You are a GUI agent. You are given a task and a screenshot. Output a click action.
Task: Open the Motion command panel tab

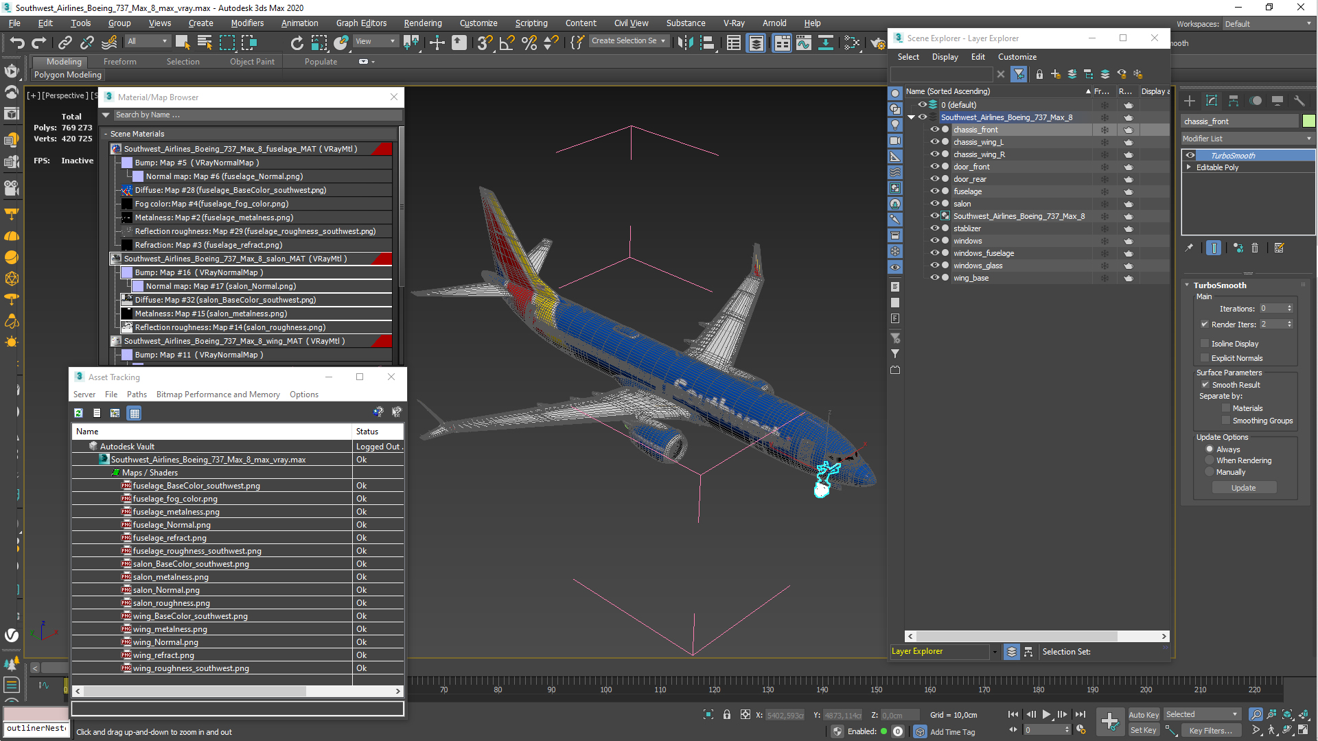pyautogui.click(x=1256, y=101)
